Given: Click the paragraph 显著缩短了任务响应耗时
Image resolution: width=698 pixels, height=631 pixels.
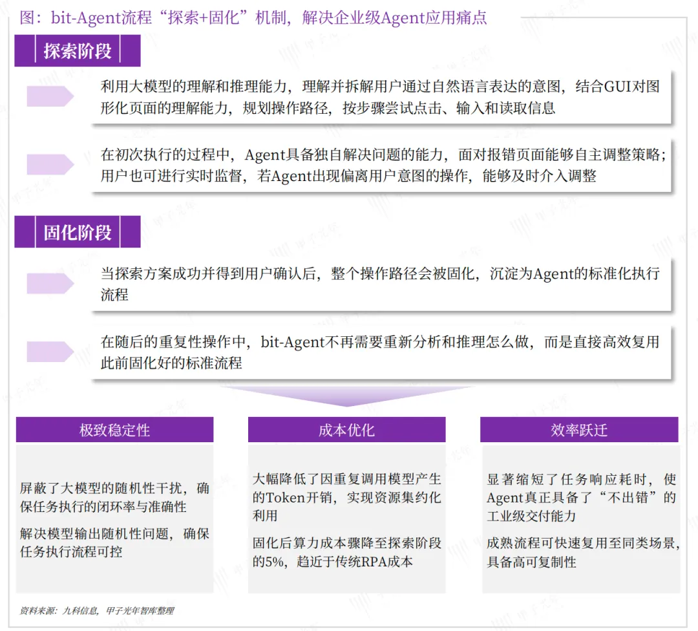Looking at the screenshot, I should 582,497.
